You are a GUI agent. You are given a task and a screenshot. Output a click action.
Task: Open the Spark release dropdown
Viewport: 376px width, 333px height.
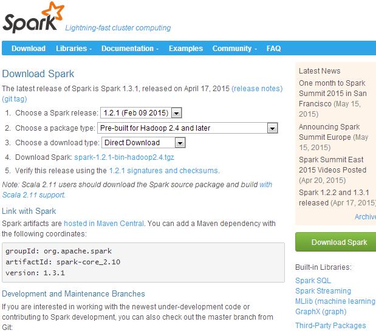[x=141, y=113]
